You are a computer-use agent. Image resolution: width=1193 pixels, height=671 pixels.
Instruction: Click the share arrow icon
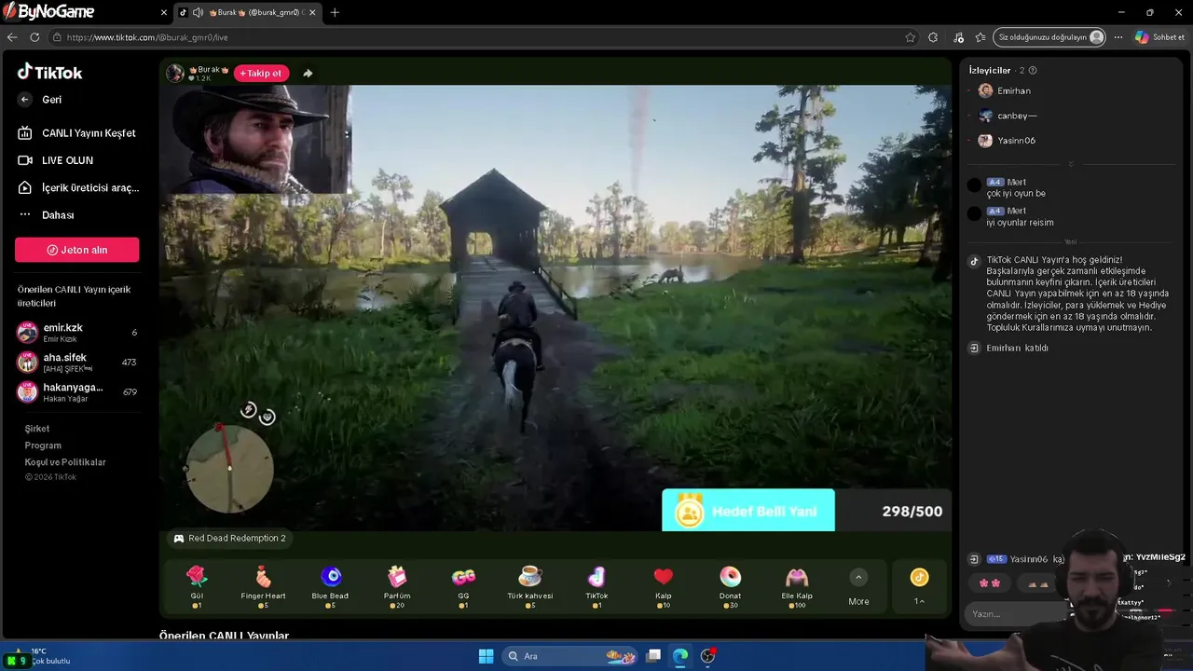pyautogui.click(x=308, y=74)
